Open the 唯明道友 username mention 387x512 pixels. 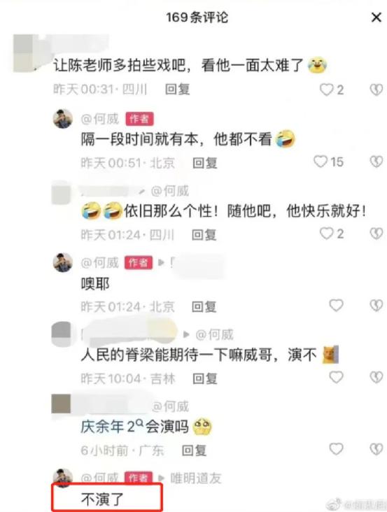[x=196, y=478]
